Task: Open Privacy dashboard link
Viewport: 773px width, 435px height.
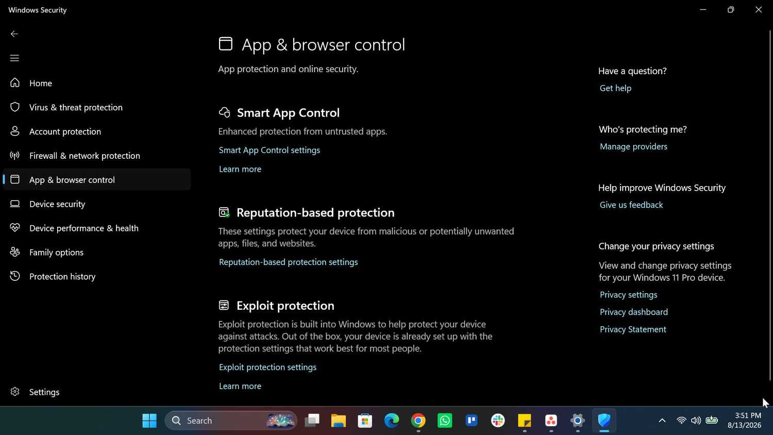Action: [x=634, y=312]
